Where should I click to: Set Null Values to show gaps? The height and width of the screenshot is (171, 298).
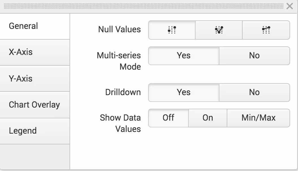click(x=172, y=30)
